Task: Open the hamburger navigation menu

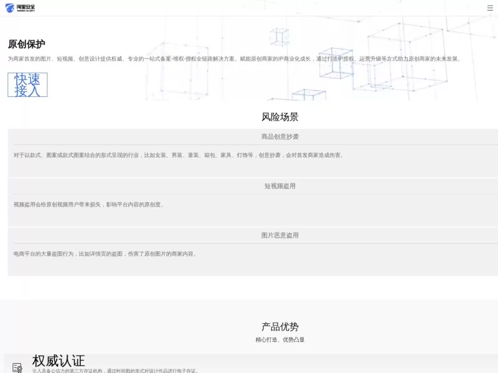Action: coord(491,7)
